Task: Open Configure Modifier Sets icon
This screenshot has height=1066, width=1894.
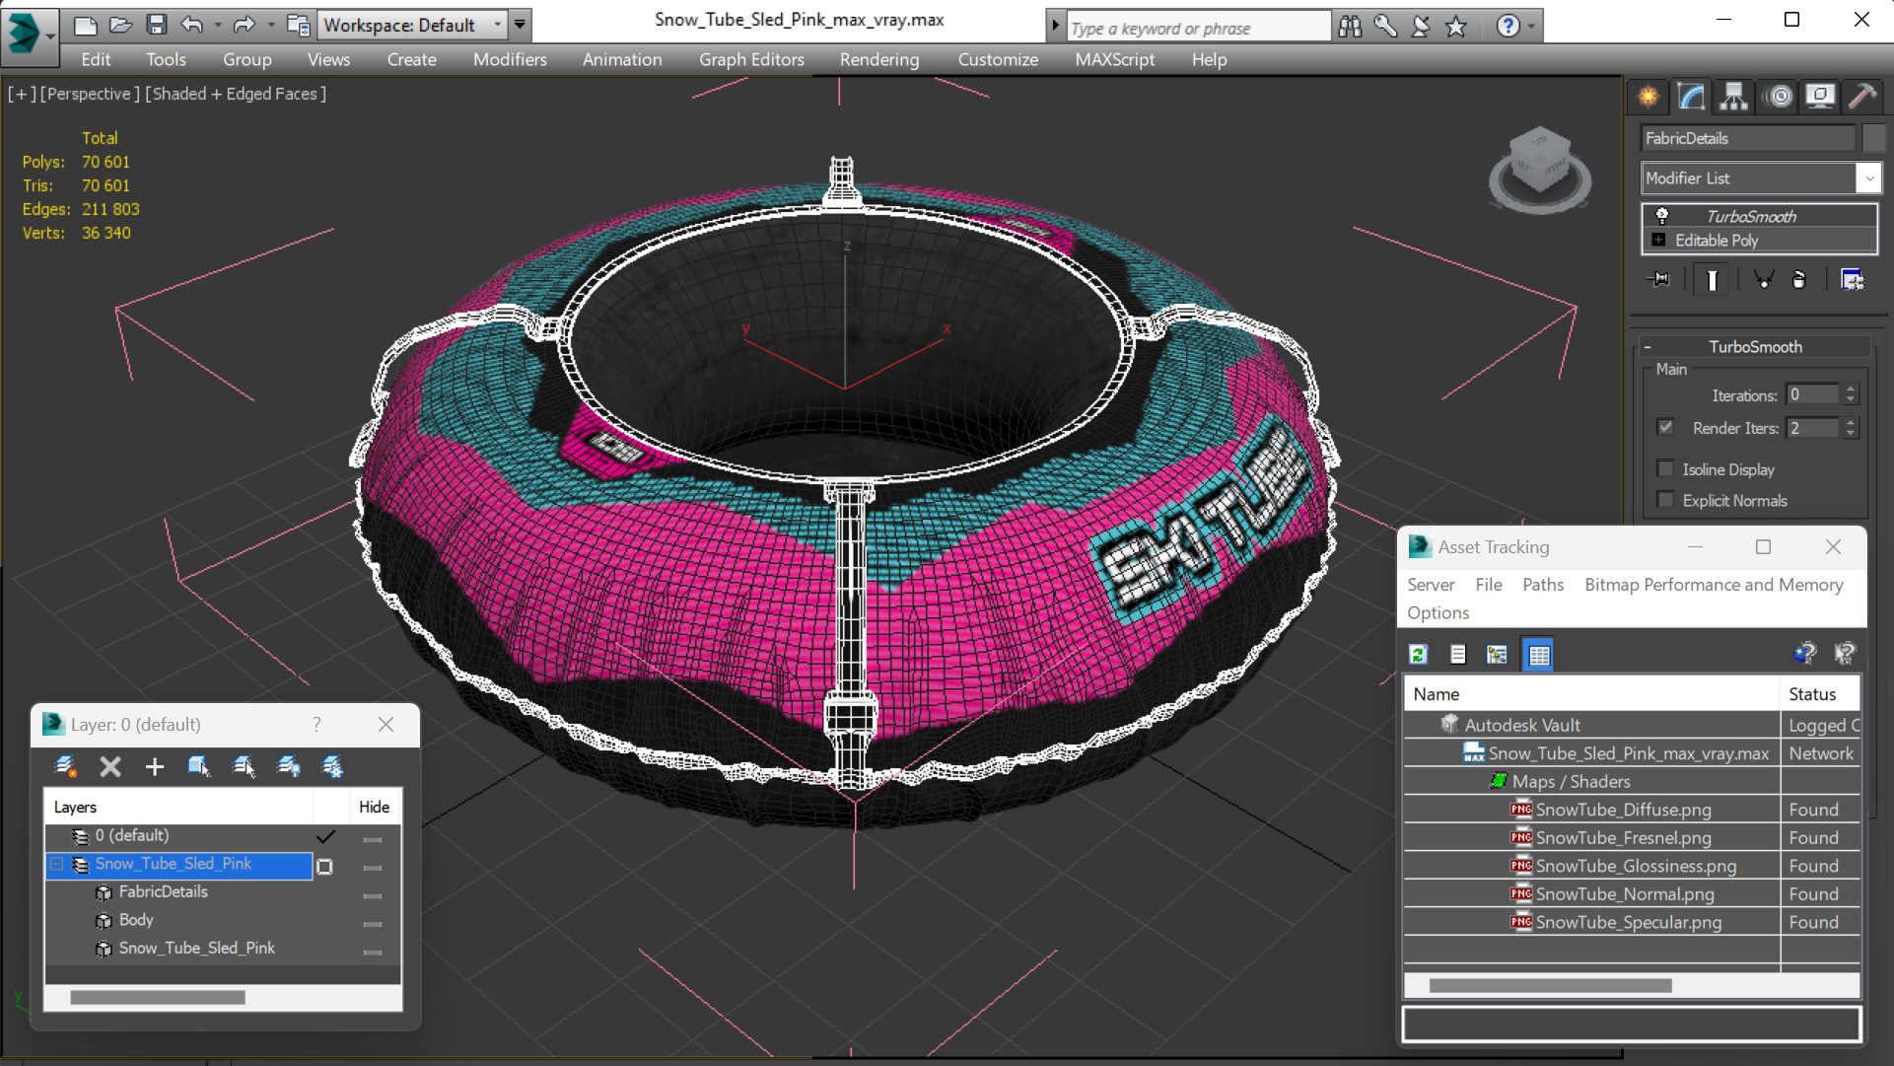Action: (x=1853, y=280)
